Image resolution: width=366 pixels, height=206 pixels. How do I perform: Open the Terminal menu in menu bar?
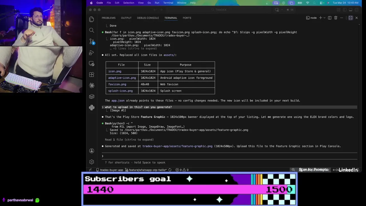coord(168,3)
